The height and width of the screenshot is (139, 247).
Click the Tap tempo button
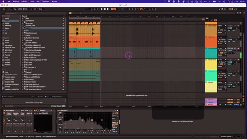point(15,9)
